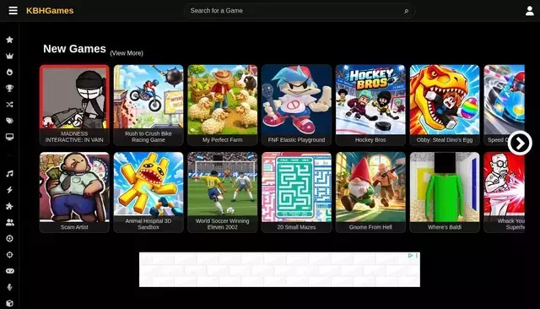Open World Soccer Winning Eleven 2002
Screen dimensions: 540x309
[x=223, y=192]
